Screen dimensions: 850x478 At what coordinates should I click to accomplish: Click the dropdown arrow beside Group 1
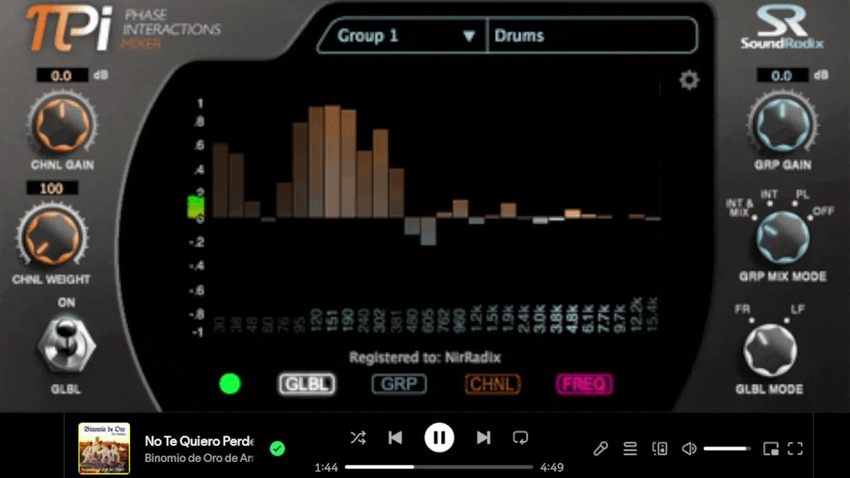(x=469, y=36)
